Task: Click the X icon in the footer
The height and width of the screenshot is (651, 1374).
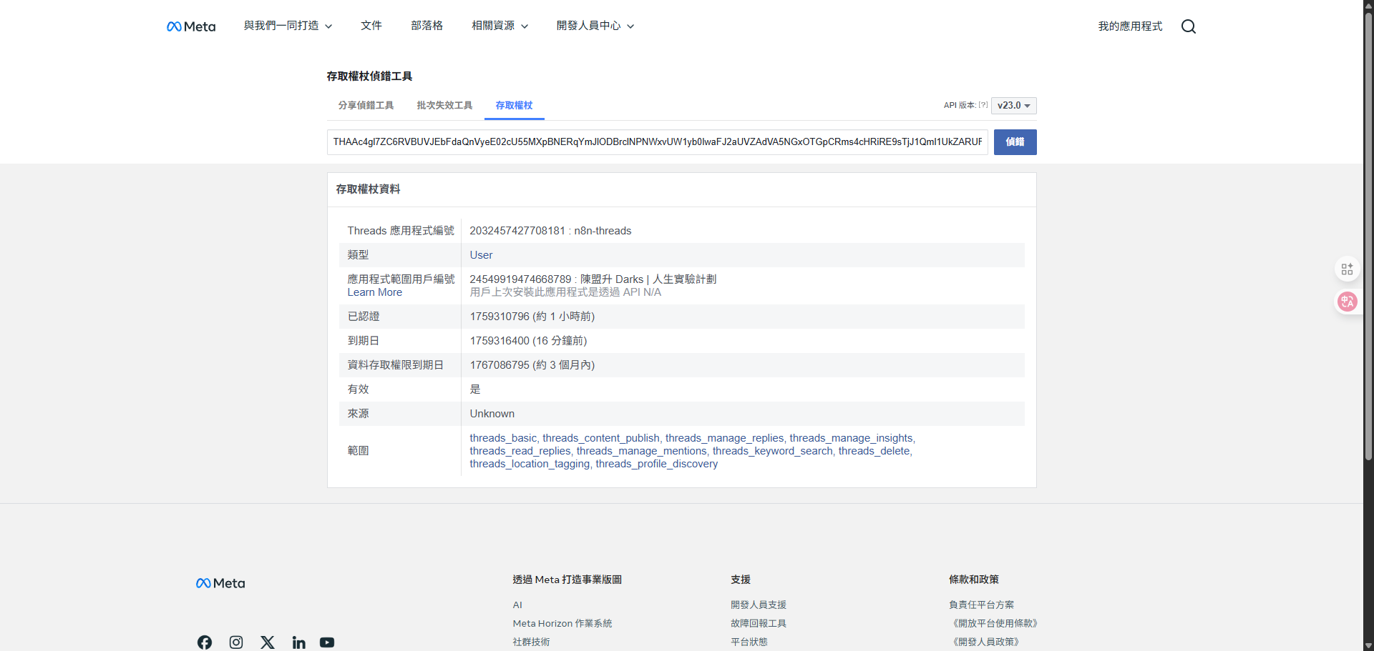Action: (x=267, y=642)
